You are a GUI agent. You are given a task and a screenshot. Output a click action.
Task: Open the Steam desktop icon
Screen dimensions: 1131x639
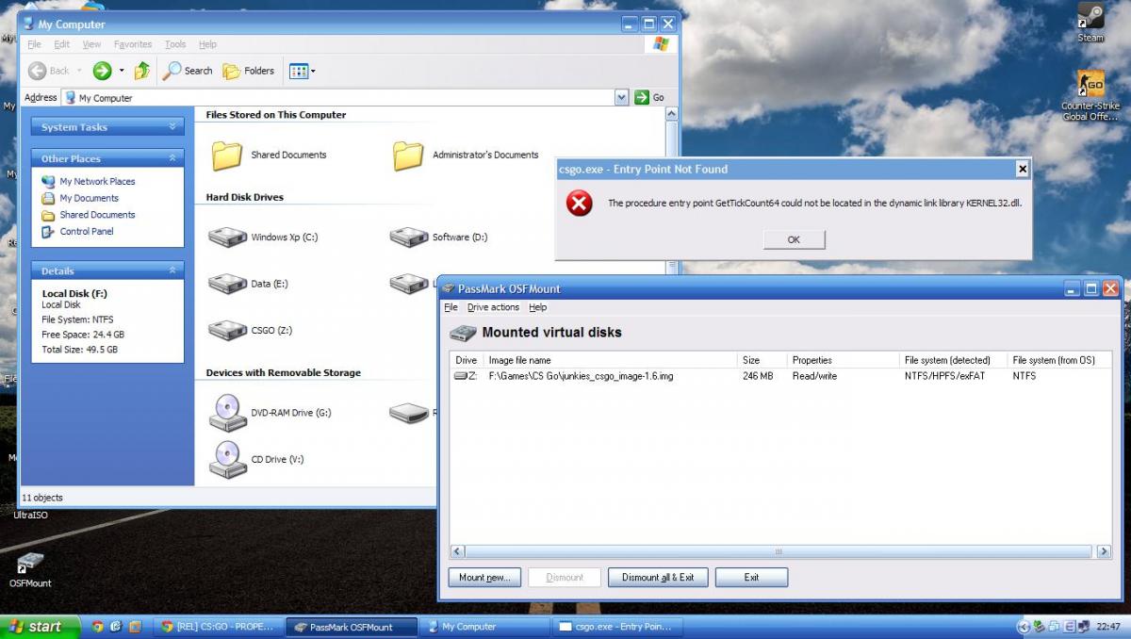pos(1090,23)
